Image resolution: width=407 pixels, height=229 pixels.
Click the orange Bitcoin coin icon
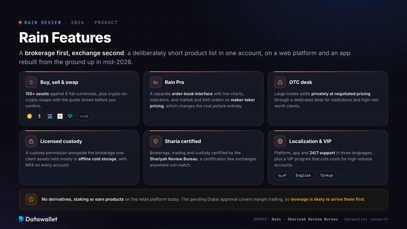(x=29, y=116)
